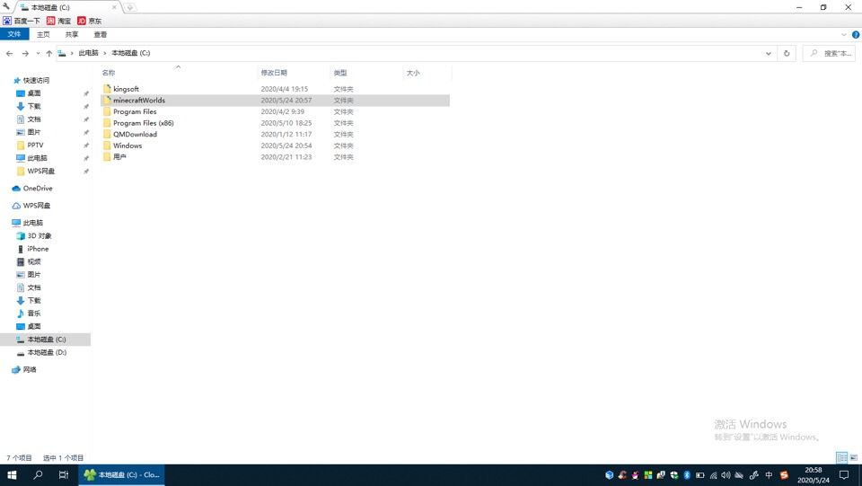Select 本地磁盘 (C:) in navigation pane
Screen dimensions: 862x486
45,340
